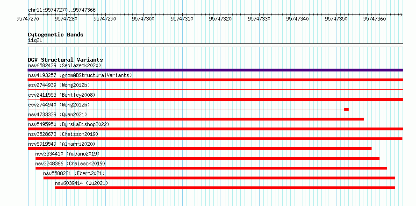Select the red bar under nsv6039414
Image resolution: width=416 pixels, height=206 pixels.
click(225, 188)
